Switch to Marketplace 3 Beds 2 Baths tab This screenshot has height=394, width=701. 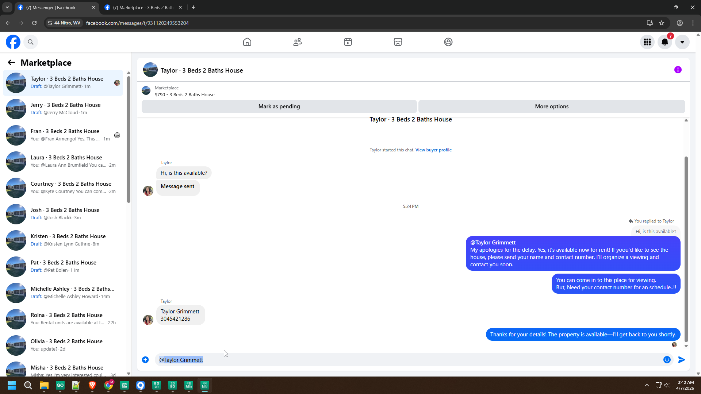pos(143,7)
